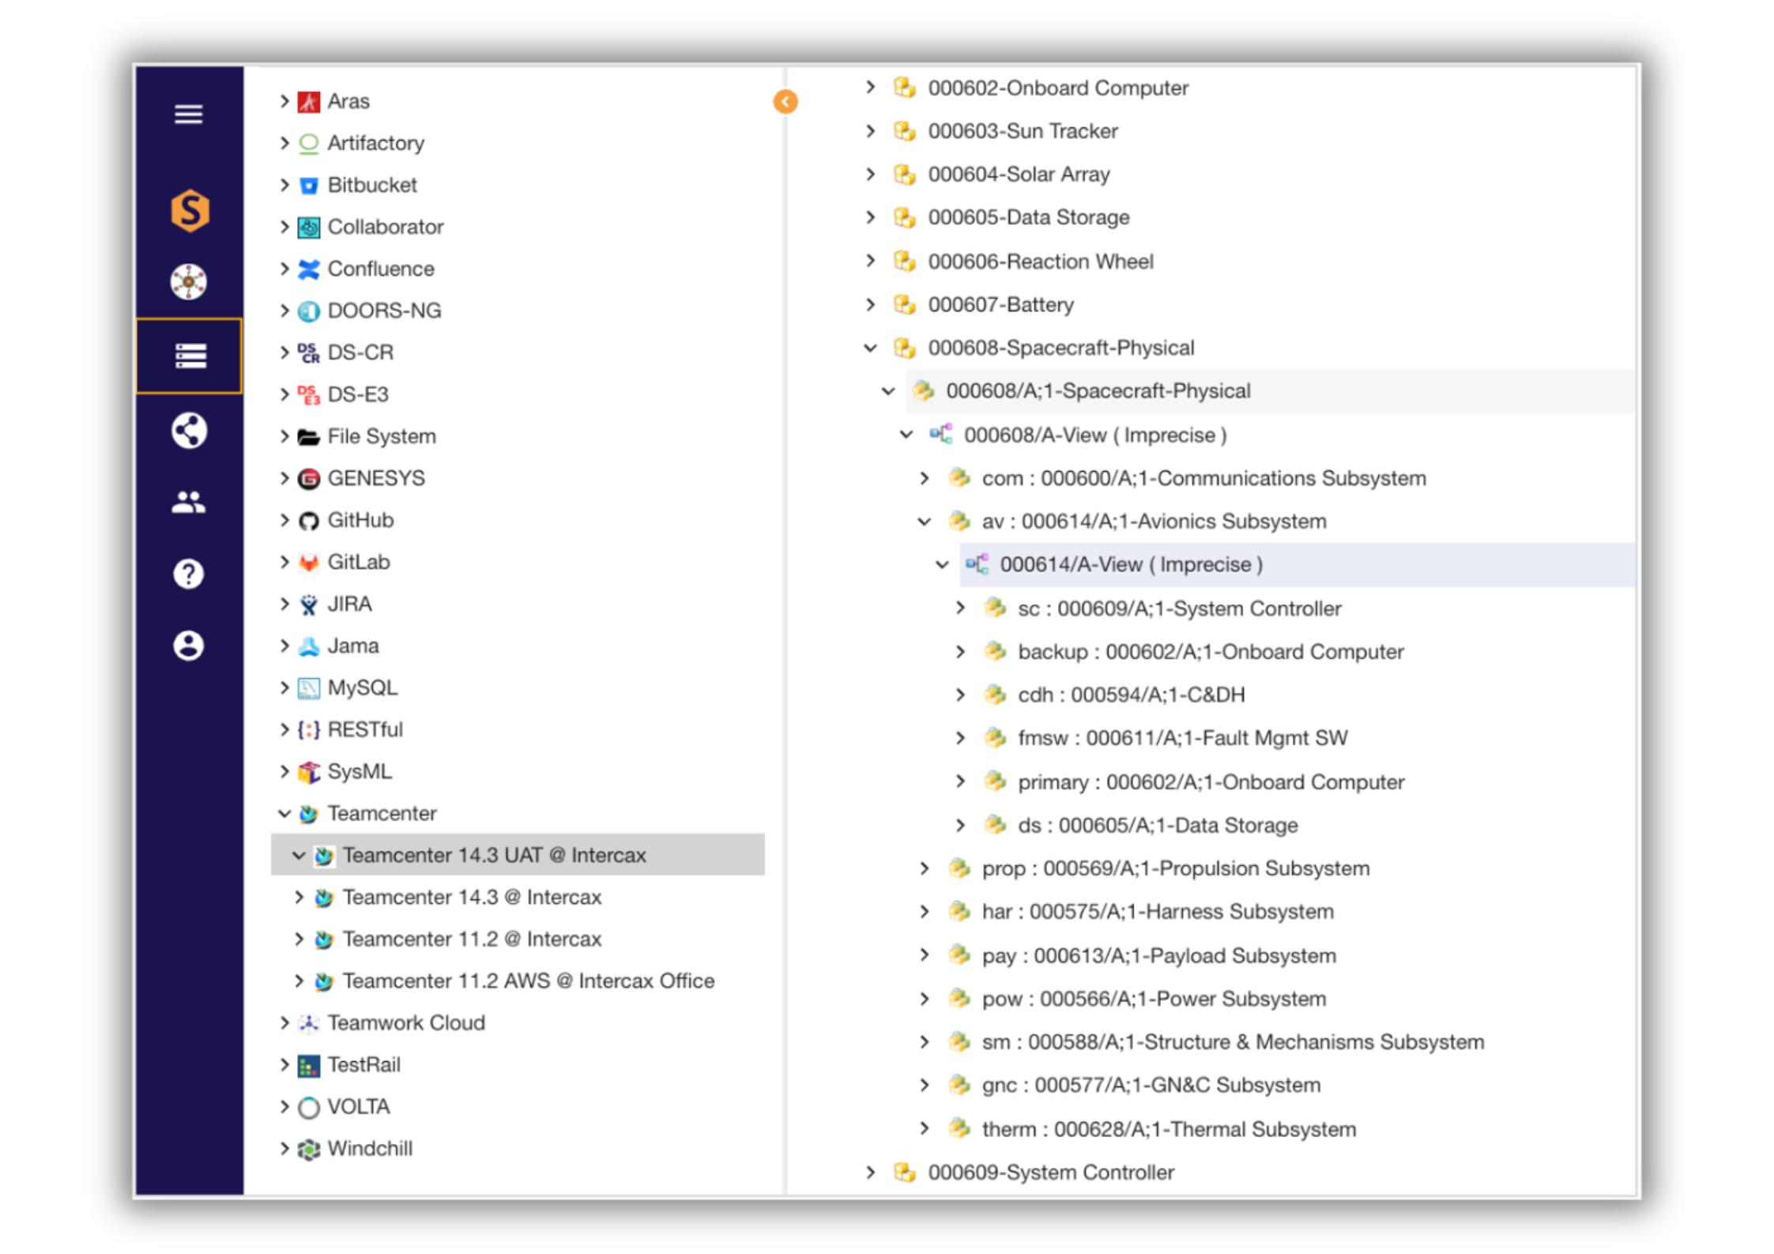Image resolution: width=1774 pixels, height=1254 pixels.
Task: Click the dashboard wheel icon in sidebar
Action: pos(189,282)
